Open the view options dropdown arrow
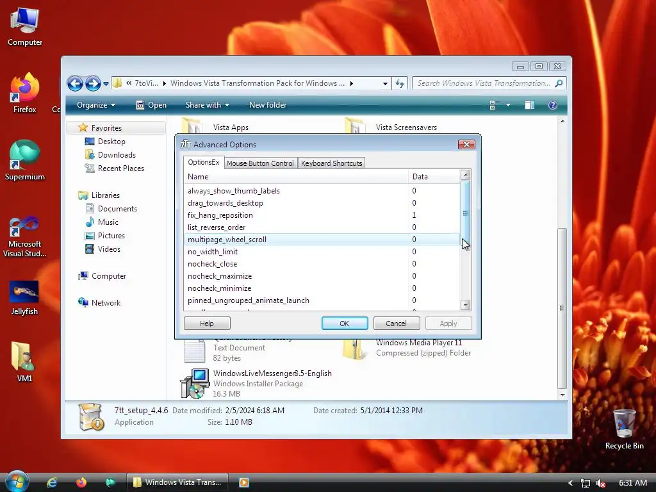656x492 pixels. [x=508, y=105]
